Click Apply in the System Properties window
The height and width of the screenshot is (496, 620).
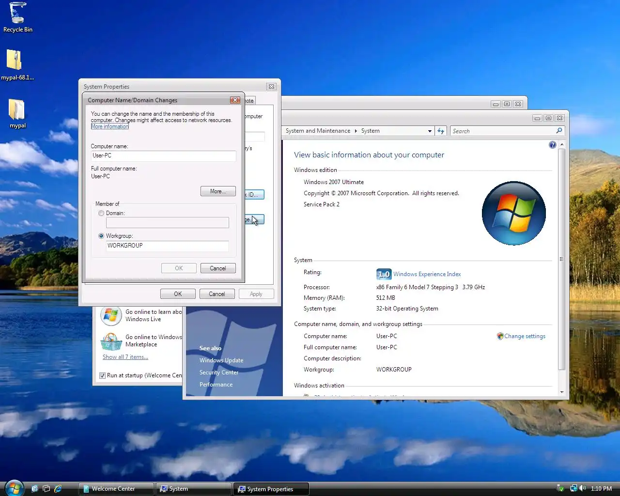[256, 294]
